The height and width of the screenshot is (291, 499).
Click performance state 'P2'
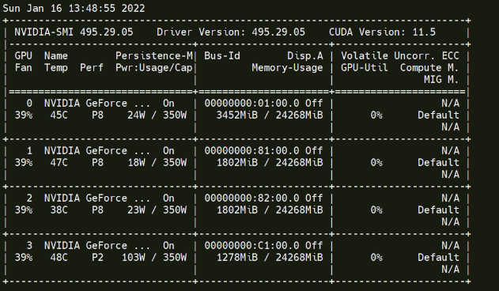click(x=97, y=258)
